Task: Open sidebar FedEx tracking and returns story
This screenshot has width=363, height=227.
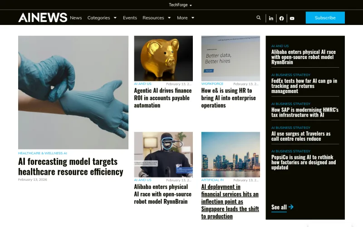Action: tap(304, 86)
